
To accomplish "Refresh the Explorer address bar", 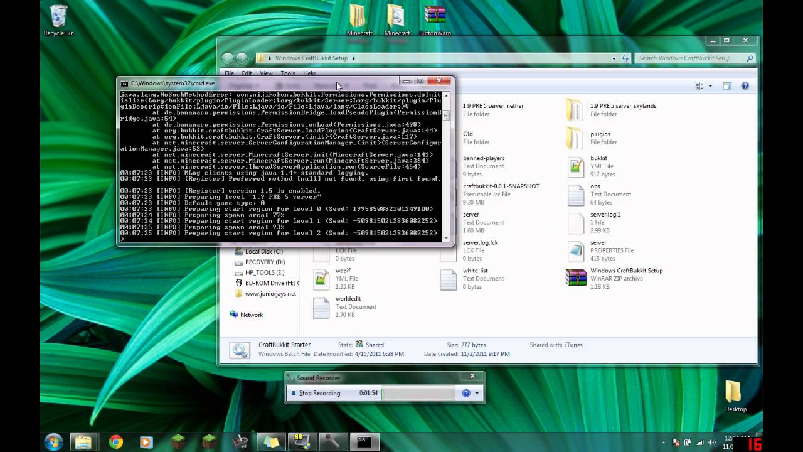I will click(625, 58).
